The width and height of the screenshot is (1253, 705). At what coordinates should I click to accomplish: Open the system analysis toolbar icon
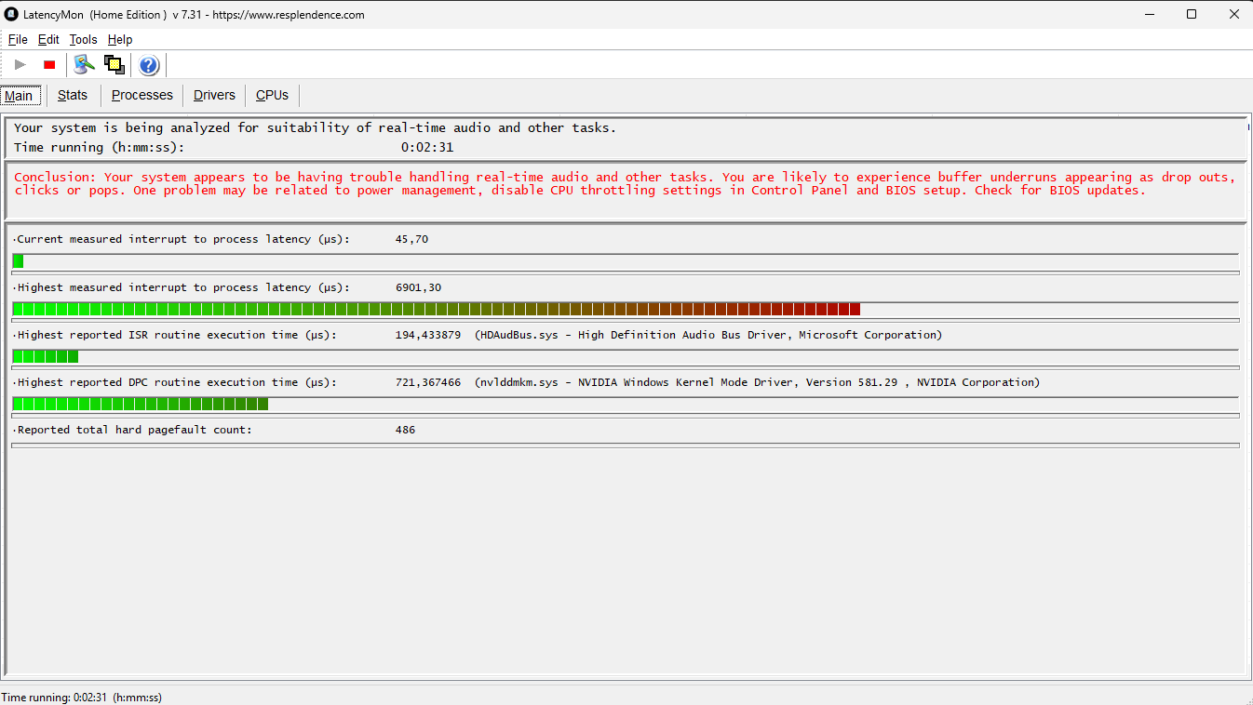[x=85, y=65]
